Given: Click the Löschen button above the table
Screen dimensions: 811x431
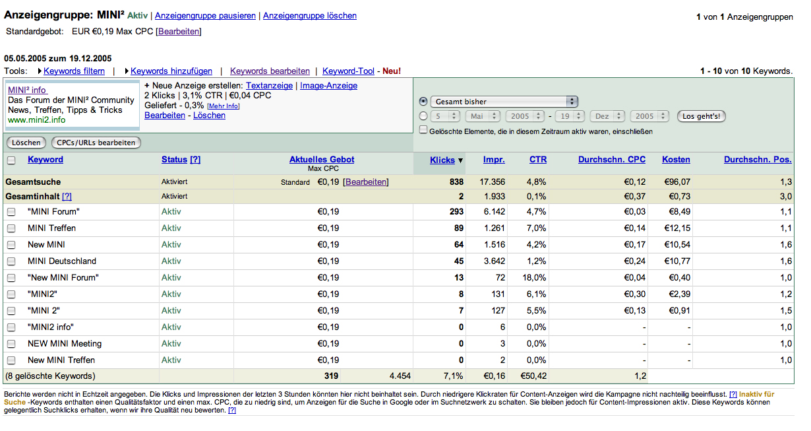Looking at the screenshot, I should [x=26, y=143].
